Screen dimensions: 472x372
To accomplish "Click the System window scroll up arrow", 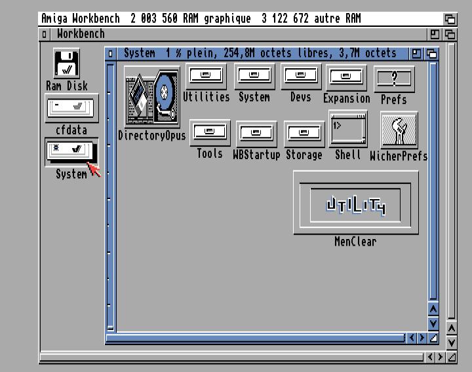I will [x=433, y=309].
